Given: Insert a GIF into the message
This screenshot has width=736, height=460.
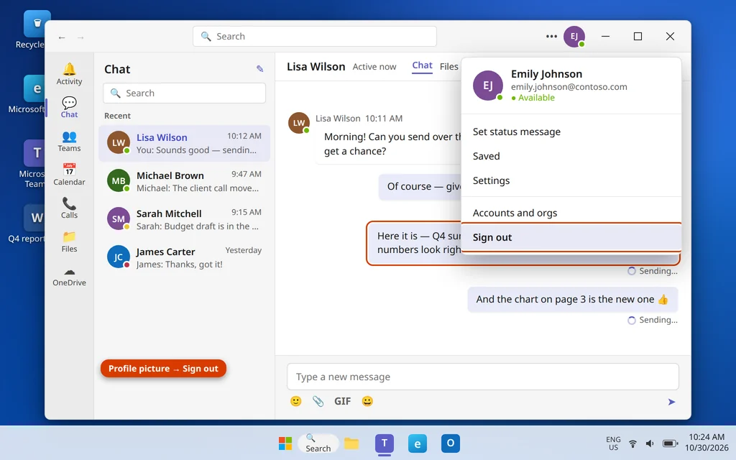Looking at the screenshot, I should tap(342, 401).
